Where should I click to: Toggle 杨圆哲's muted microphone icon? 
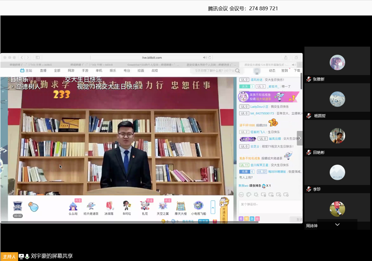(x=308, y=116)
